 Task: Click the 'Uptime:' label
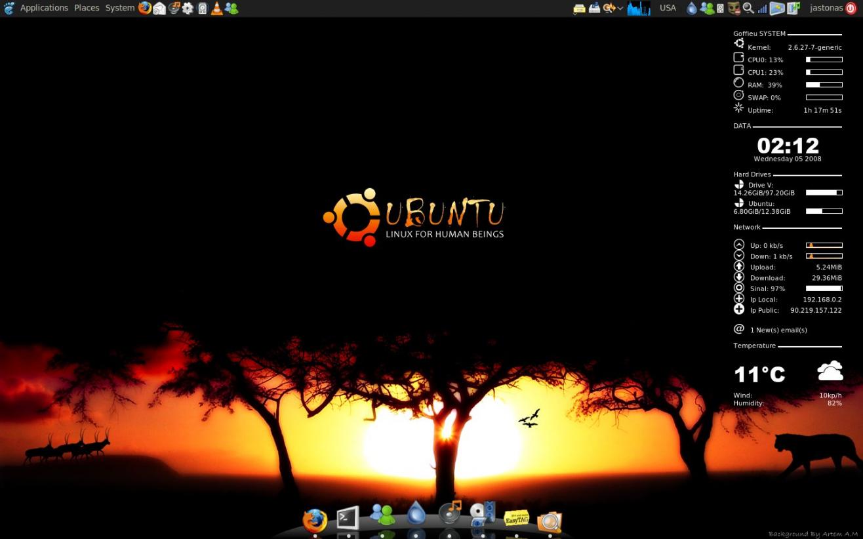pyautogui.click(x=760, y=110)
